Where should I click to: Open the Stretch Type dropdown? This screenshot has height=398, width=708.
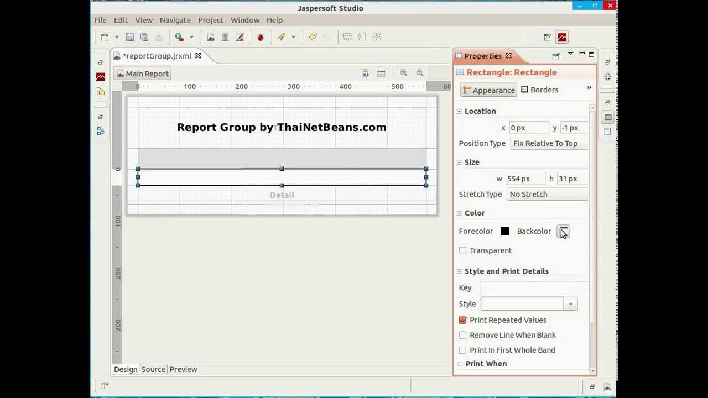coord(547,194)
